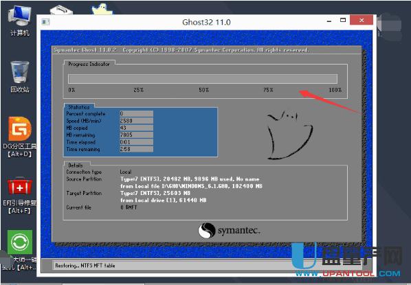Click the MB copied value field

[136, 128]
